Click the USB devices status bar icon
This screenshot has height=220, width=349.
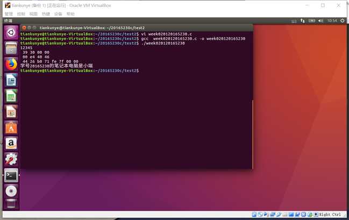(279, 215)
